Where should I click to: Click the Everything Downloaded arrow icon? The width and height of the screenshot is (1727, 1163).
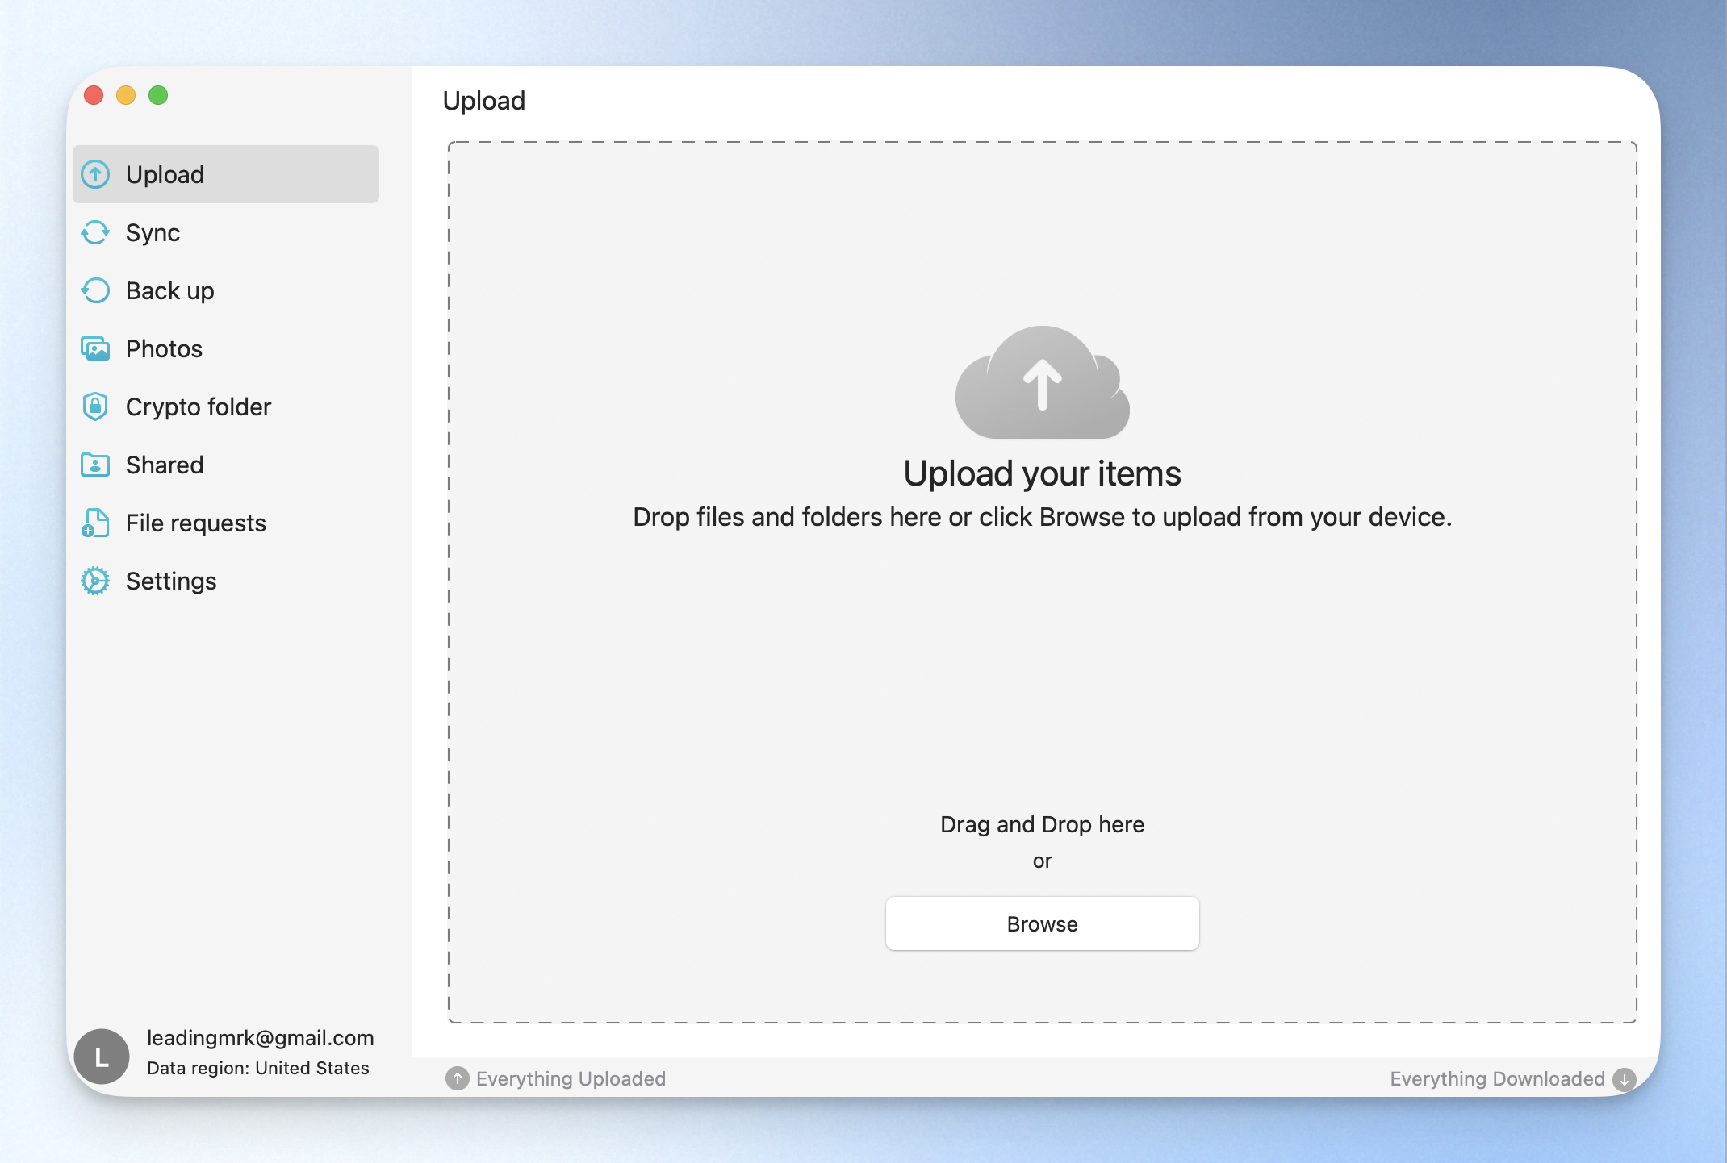[1624, 1079]
